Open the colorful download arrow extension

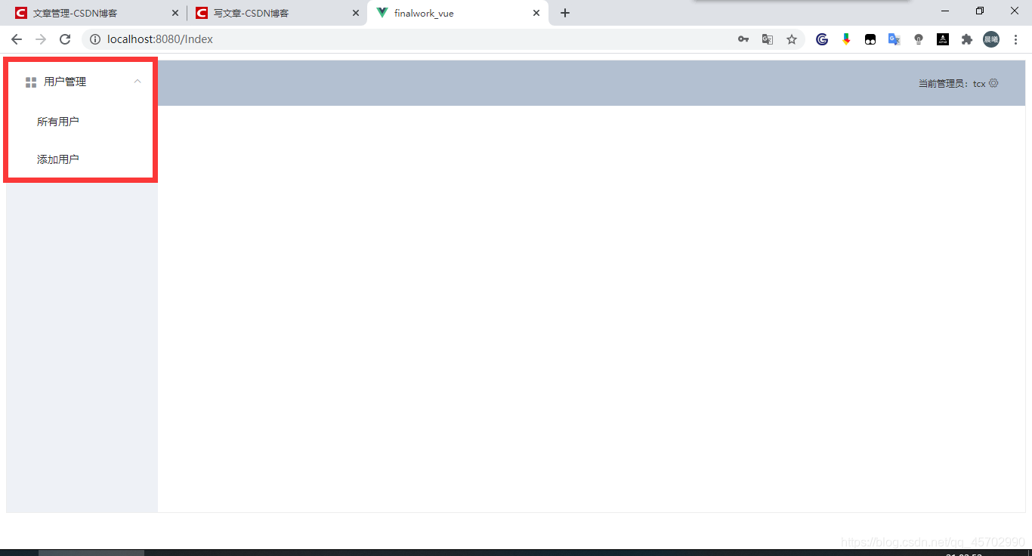(846, 39)
